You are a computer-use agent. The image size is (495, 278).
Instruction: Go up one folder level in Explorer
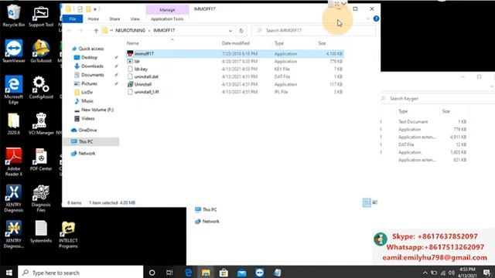[x=96, y=31]
